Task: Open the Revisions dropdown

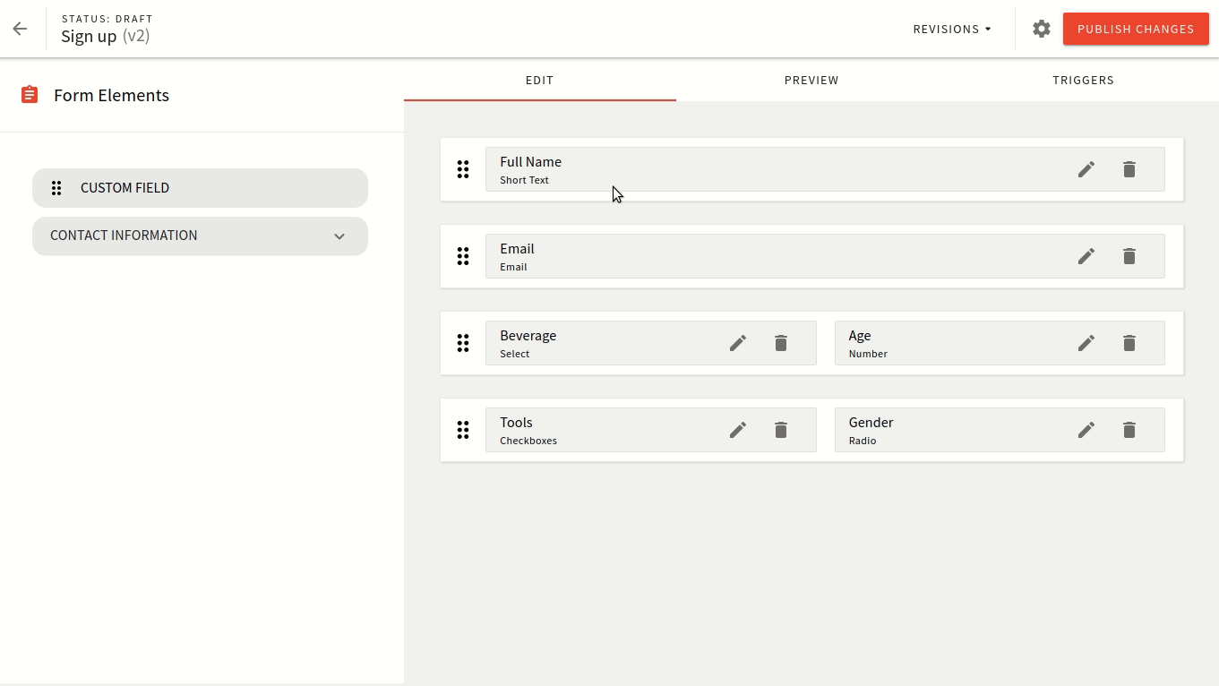Action: click(951, 28)
